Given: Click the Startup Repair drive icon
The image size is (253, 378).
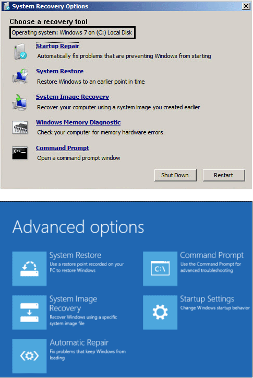Looking at the screenshot, I should tap(20, 51).
